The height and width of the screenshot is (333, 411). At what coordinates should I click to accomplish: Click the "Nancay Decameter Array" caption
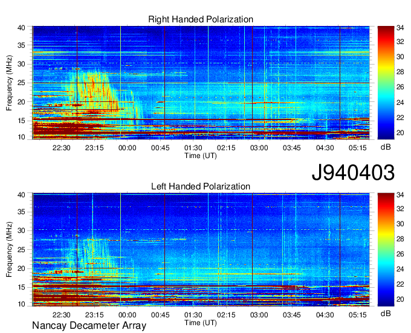(89, 326)
